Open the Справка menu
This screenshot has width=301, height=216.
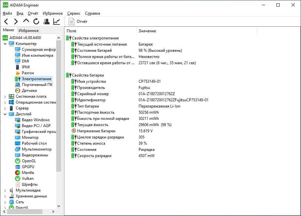click(92, 13)
